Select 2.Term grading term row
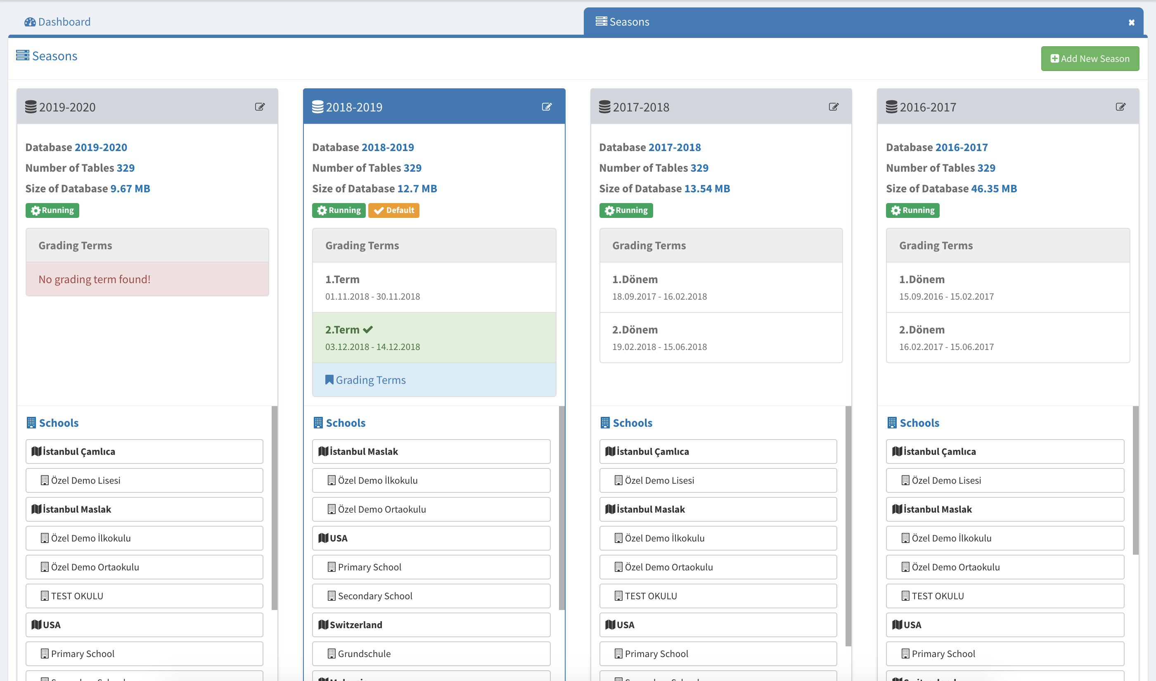This screenshot has height=681, width=1156. tap(433, 338)
